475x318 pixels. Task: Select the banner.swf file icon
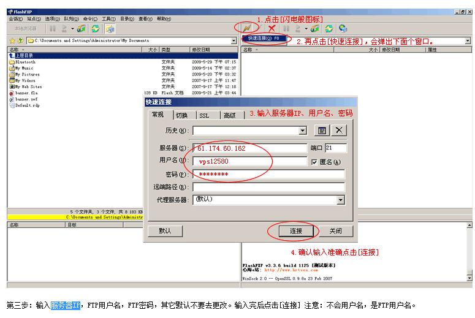pyautogui.click(x=12, y=99)
